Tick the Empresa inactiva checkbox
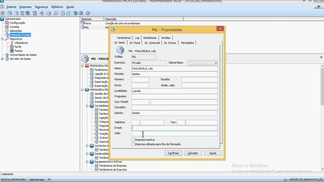Image resolution: width=324 pixels, height=182 pixels. click(133, 140)
